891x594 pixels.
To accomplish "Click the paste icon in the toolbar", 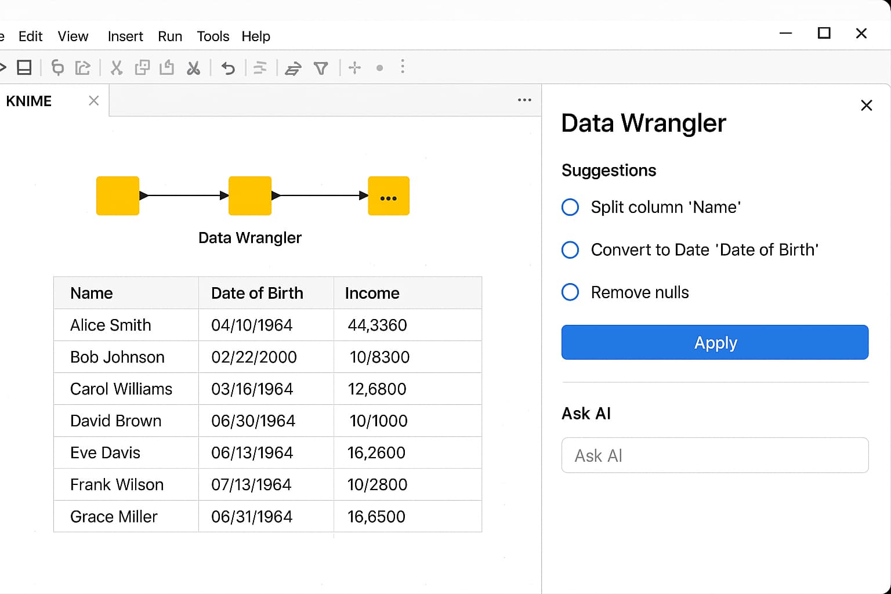I will pyautogui.click(x=167, y=68).
